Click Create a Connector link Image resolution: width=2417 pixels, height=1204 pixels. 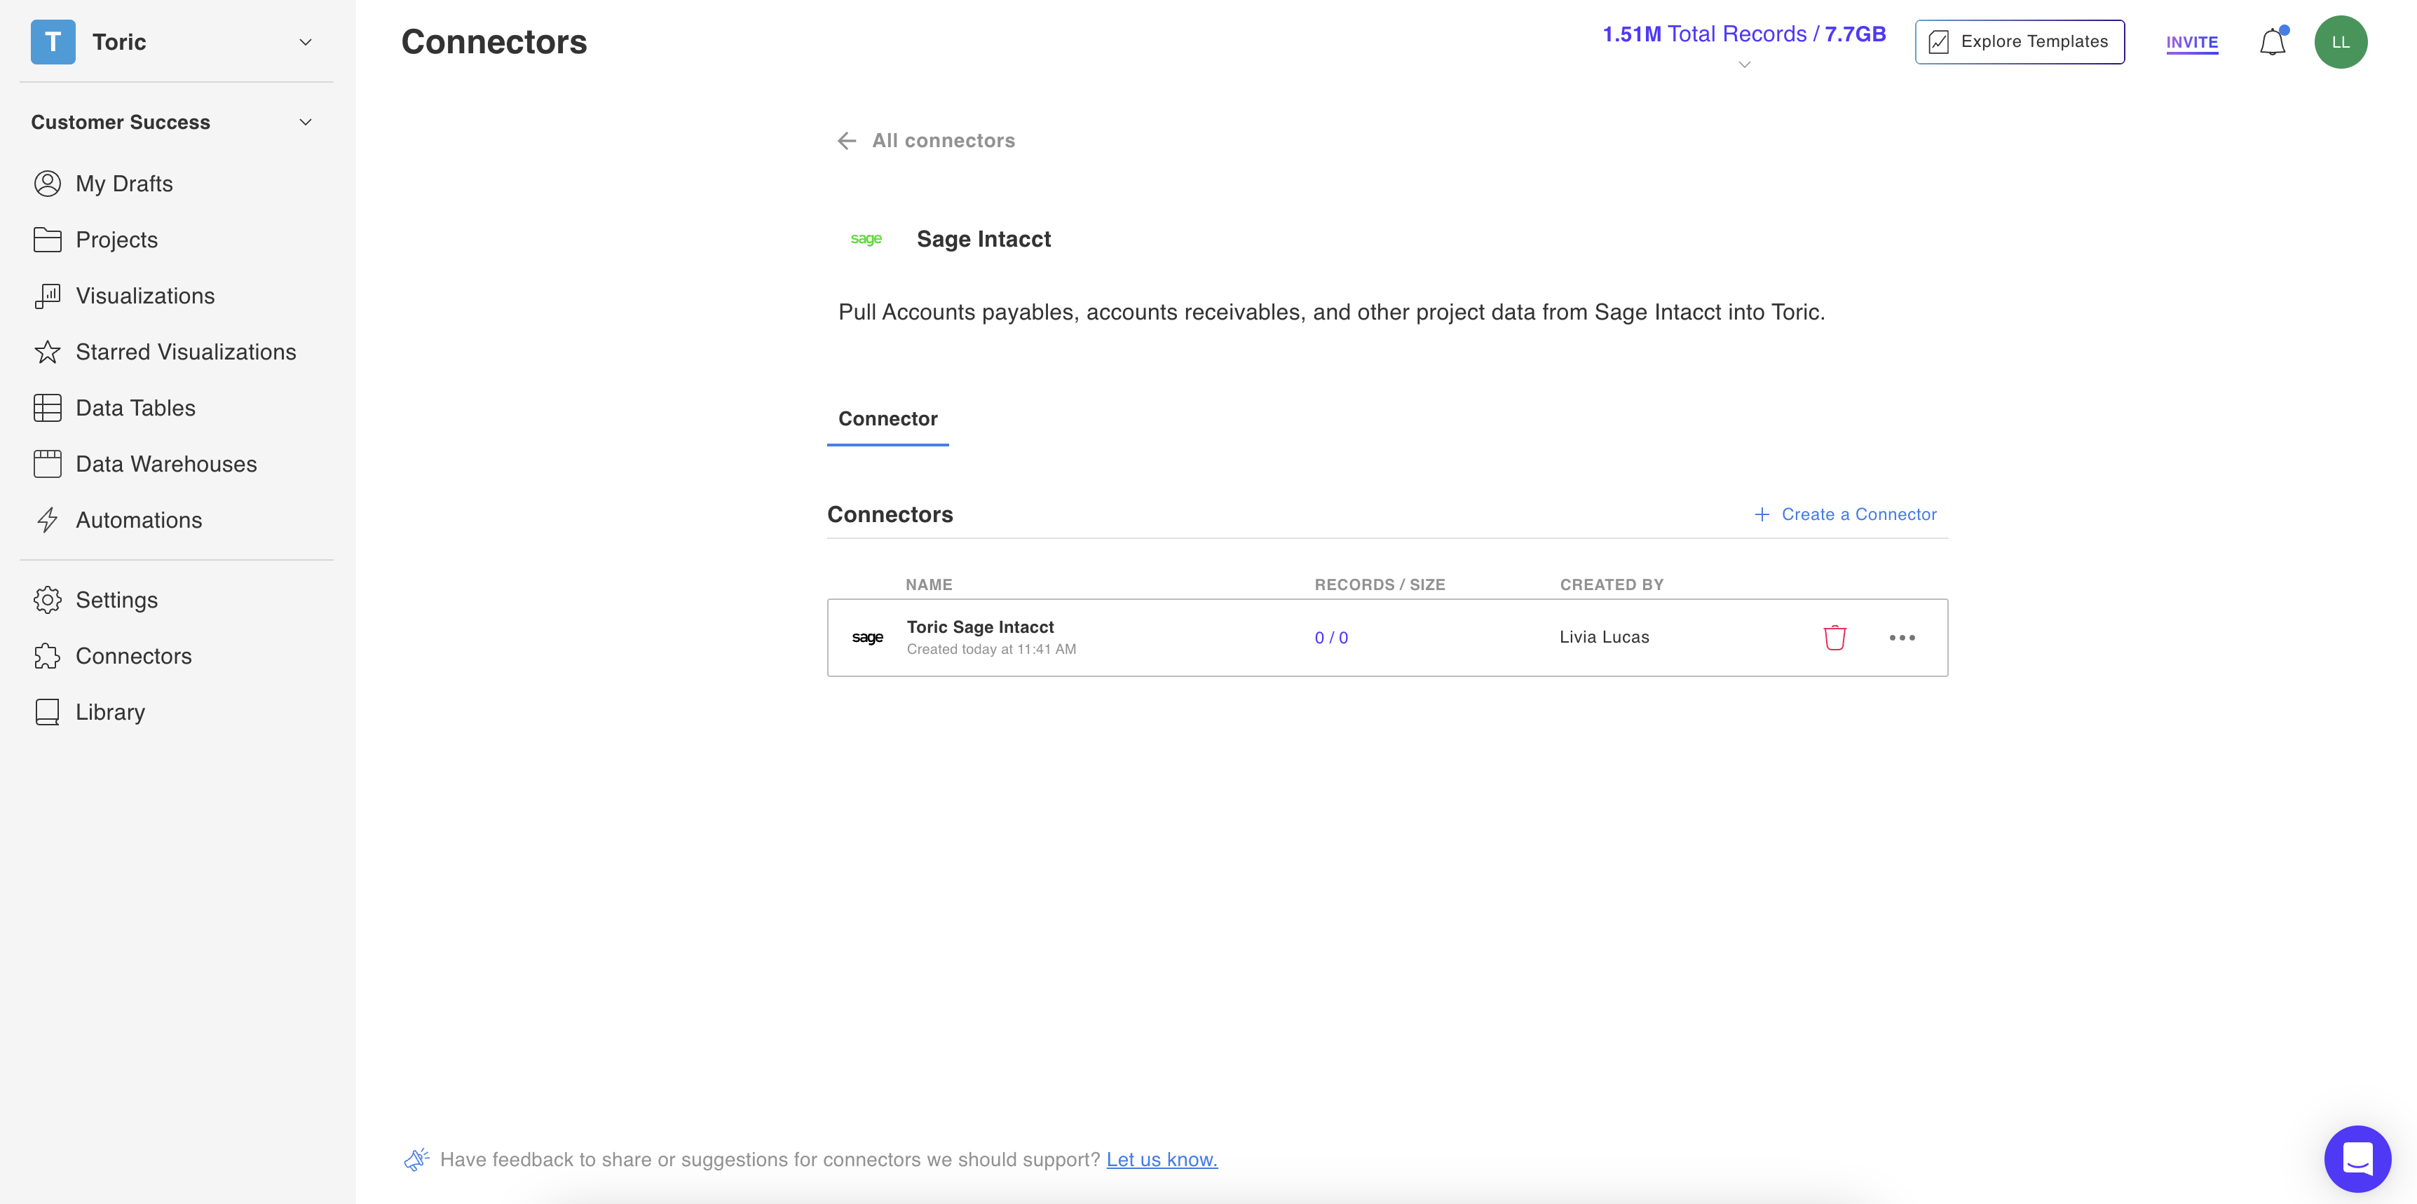pyautogui.click(x=1858, y=515)
